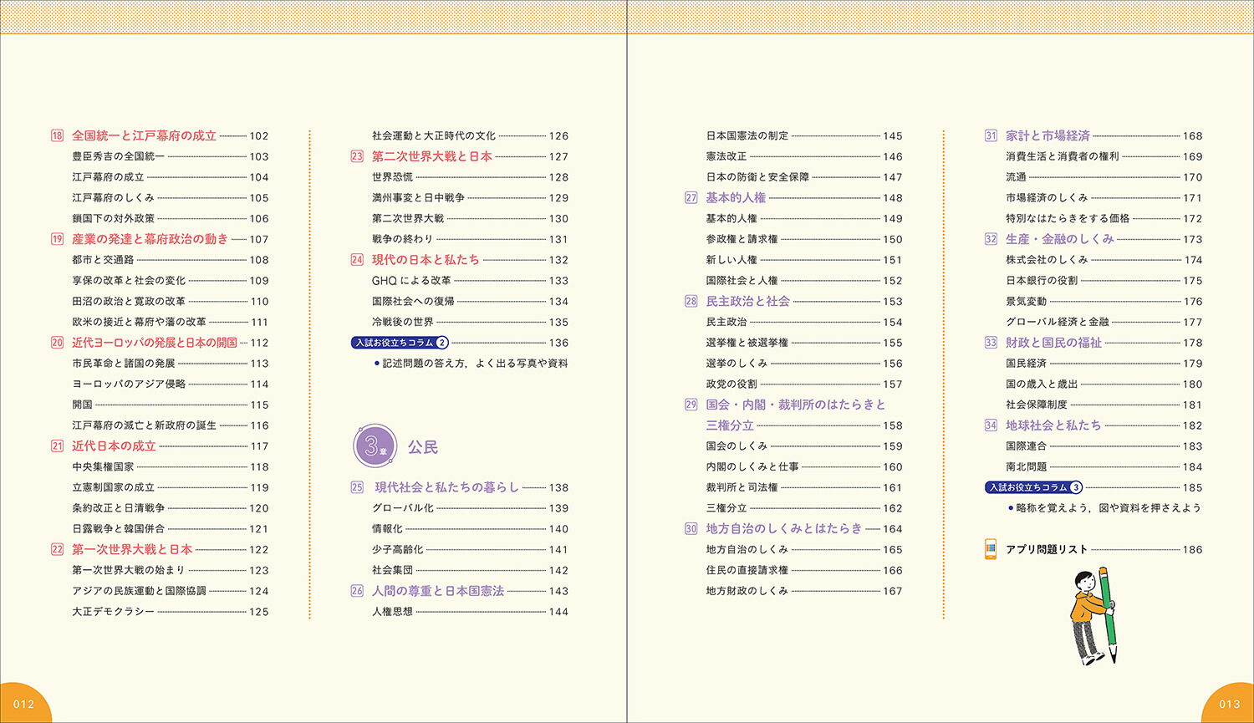Expand the 基本的人権 section heading
Screen dimensions: 1254x723
735,198
